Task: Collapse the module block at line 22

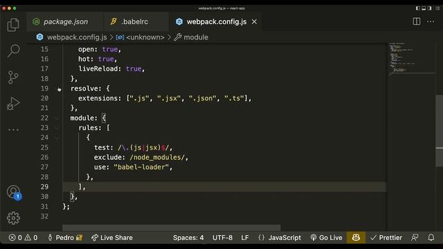Action: (57, 118)
